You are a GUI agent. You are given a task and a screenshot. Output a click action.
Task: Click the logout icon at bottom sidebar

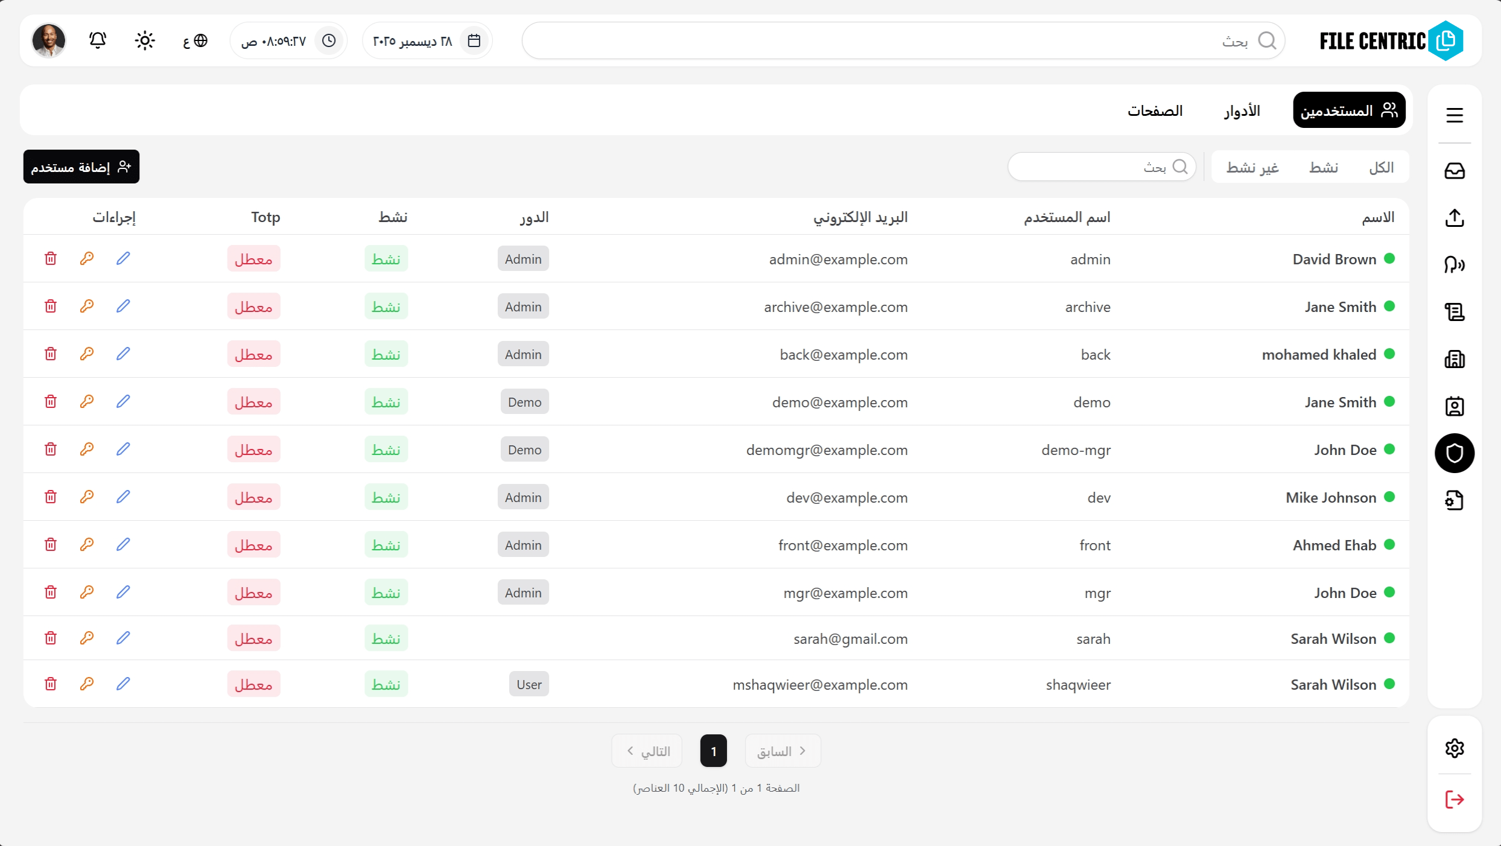click(x=1454, y=800)
